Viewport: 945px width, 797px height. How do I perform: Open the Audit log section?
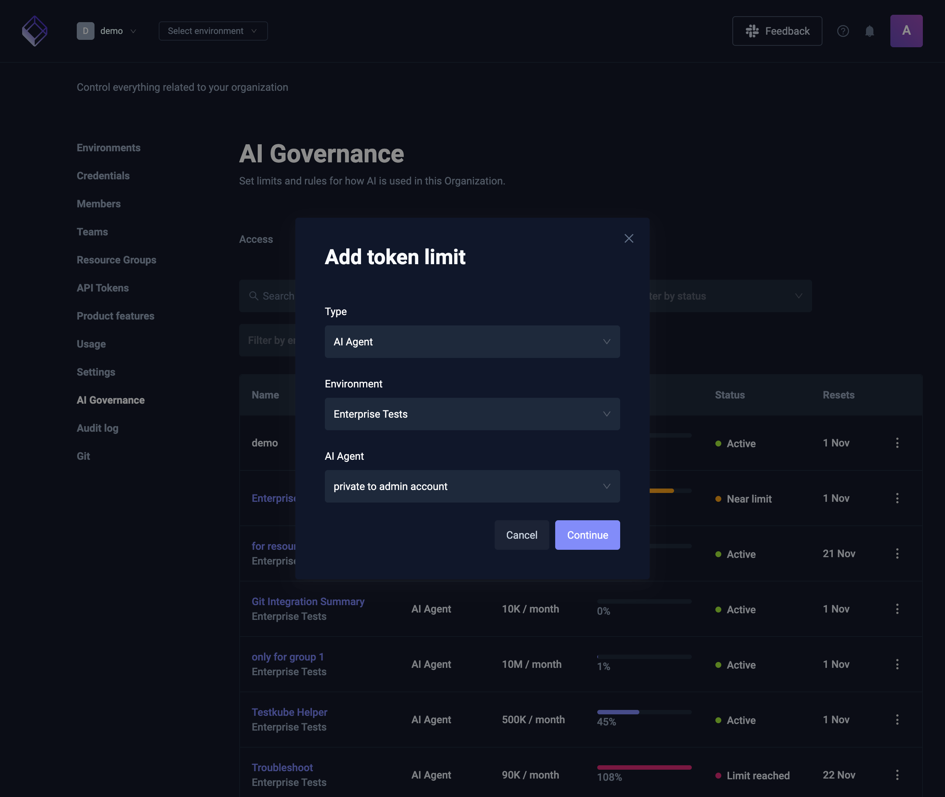point(97,428)
